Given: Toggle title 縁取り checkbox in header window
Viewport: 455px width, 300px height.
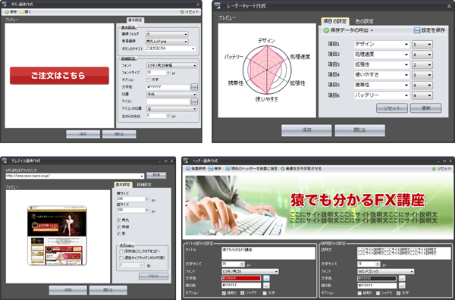Looking at the screenshot, I should 224,293.
